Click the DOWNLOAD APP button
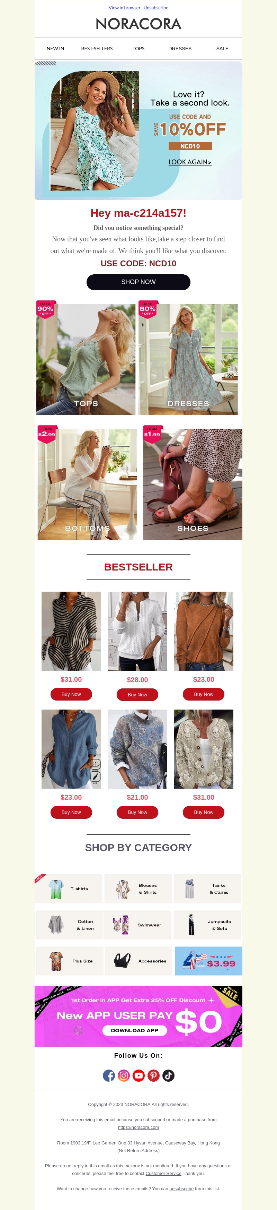This screenshot has height=1210, width=277. [134, 1031]
